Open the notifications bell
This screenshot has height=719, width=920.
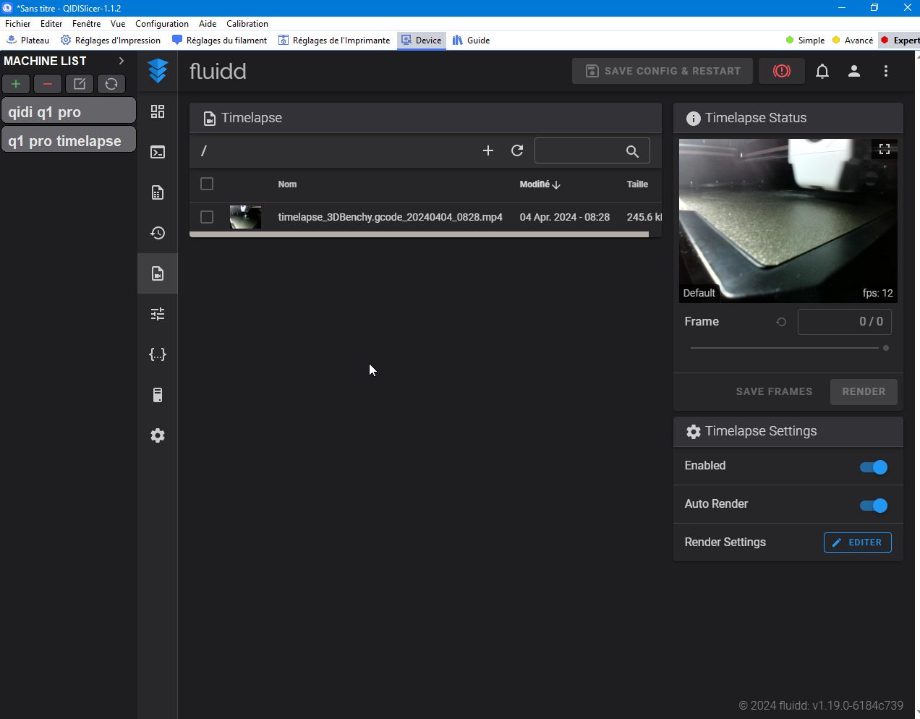tap(822, 71)
